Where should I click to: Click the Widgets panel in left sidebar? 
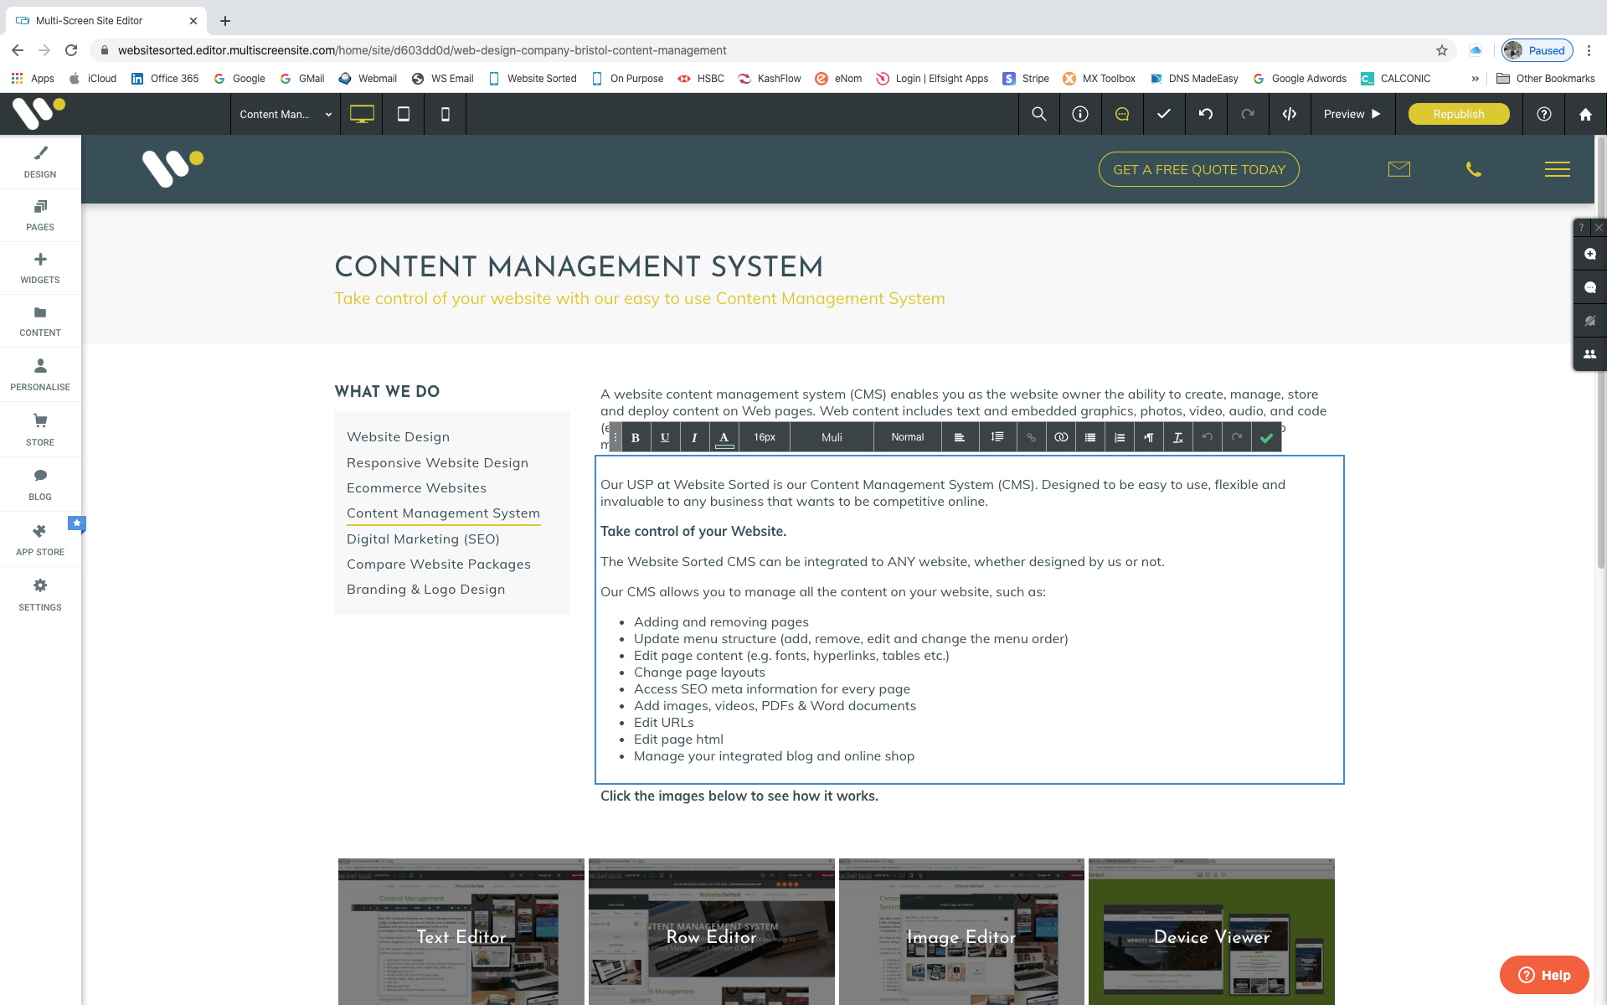click(39, 268)
